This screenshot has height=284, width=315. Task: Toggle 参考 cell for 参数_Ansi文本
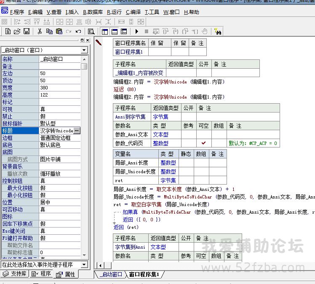(x=189, y=134)
